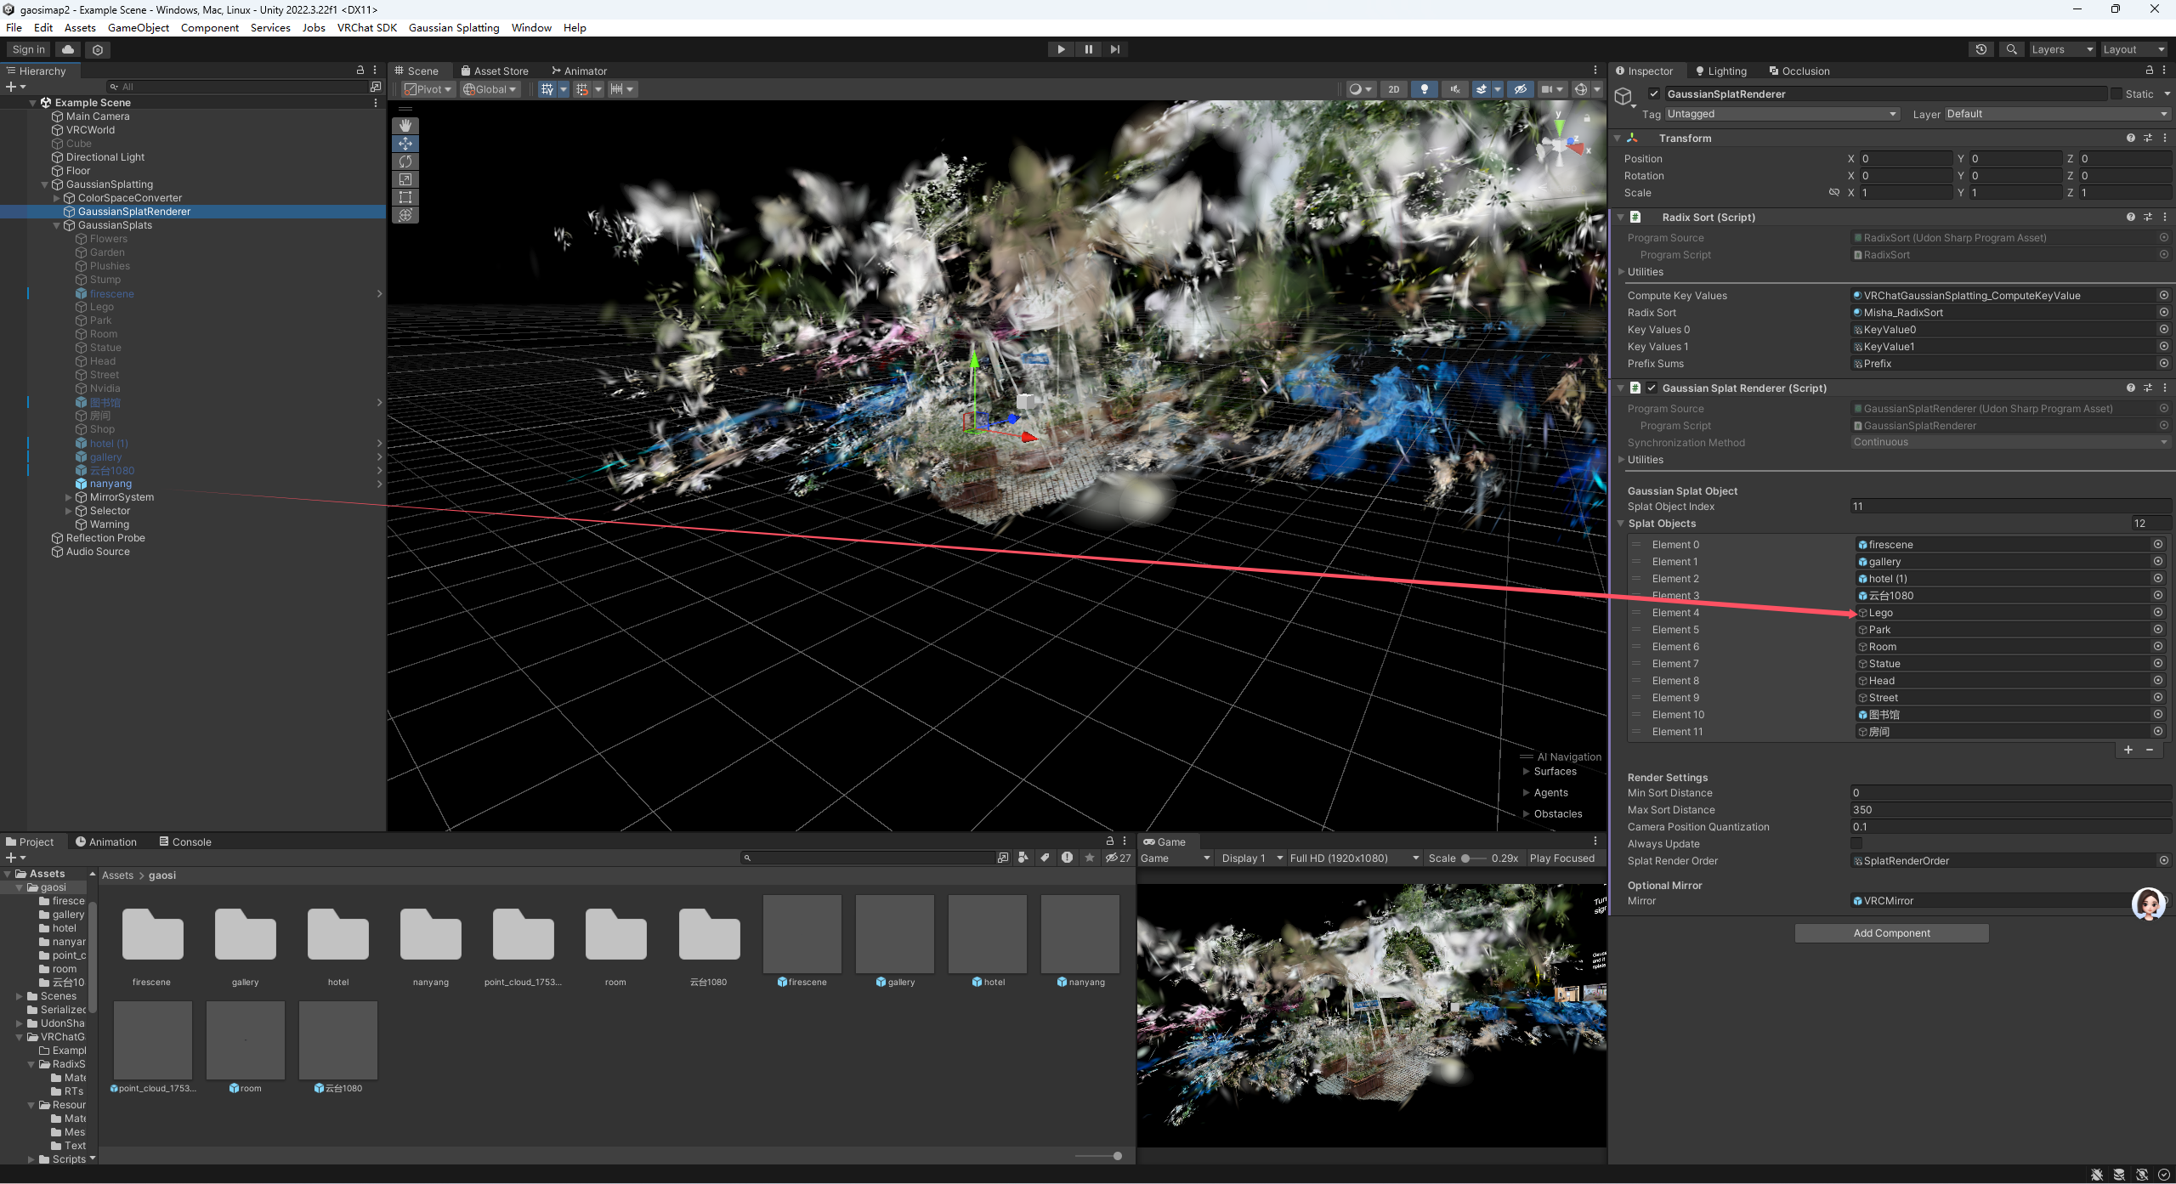Open the Layers dropdown
2176x1184 pixels.
coord(2061,49)
